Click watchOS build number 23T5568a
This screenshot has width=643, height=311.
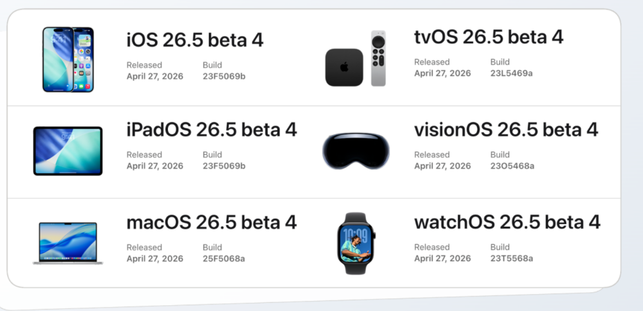point(511,259)
